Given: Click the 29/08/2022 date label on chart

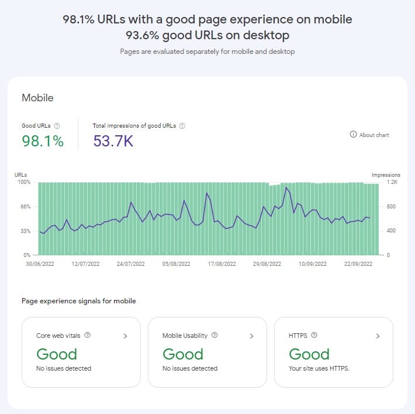Looking at the screenshot, I should coord(267,264).
